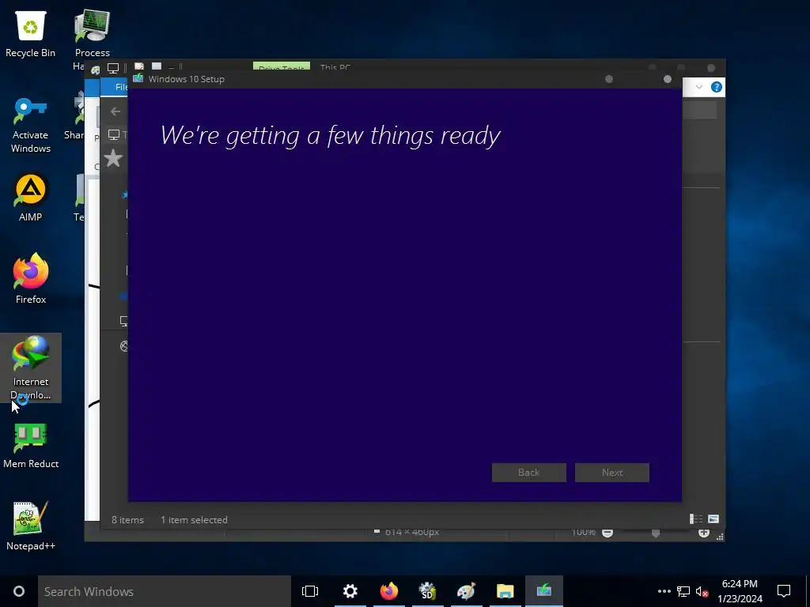Focus the Search Windows box
The width and height of the screenshot is (810, 607).
coord(165,591)
